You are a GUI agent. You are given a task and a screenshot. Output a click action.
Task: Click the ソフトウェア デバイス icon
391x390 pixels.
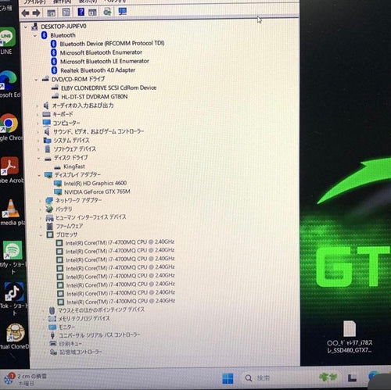pyautogui.click(x=48, y=149)
